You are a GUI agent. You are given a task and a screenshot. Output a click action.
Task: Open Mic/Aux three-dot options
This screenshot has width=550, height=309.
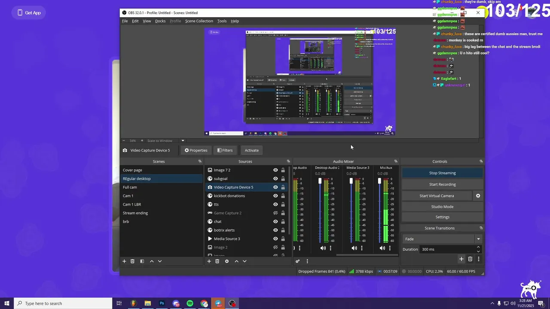click(390, 248)
